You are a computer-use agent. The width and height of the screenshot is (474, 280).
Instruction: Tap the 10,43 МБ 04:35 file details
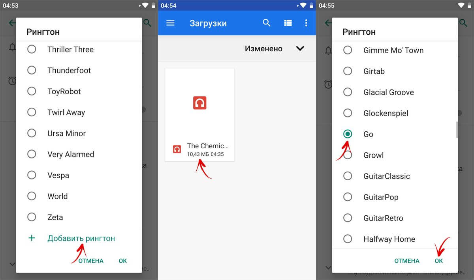coord(205,154)
